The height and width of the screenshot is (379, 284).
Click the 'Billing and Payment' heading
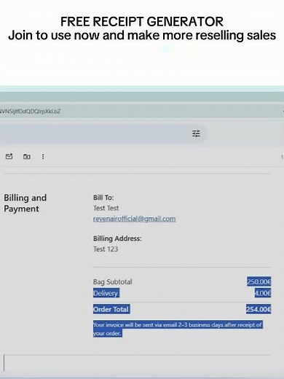(25, 203)
